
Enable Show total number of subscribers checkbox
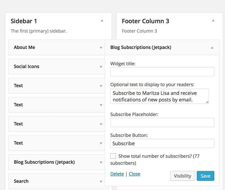[x=113, y=156]
